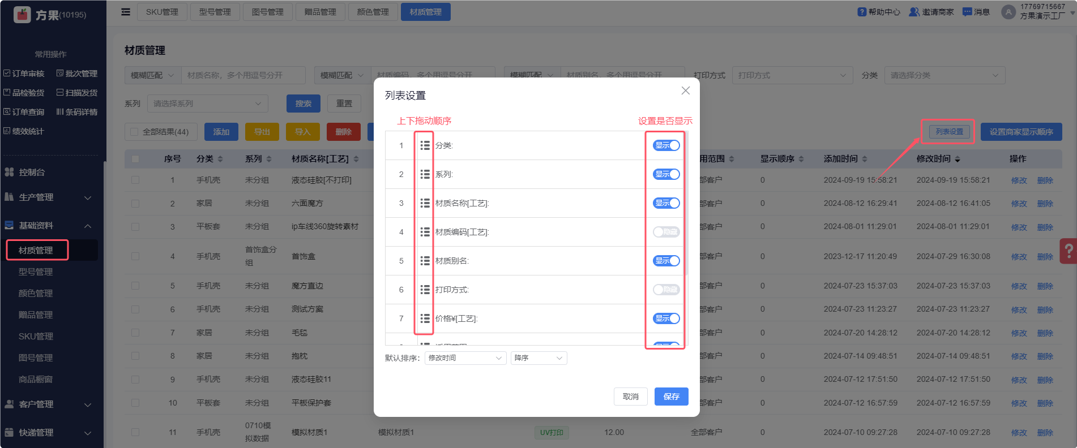1077x448 pixels.
Task: Click the user avatar icon
Action: point(1008,12)
